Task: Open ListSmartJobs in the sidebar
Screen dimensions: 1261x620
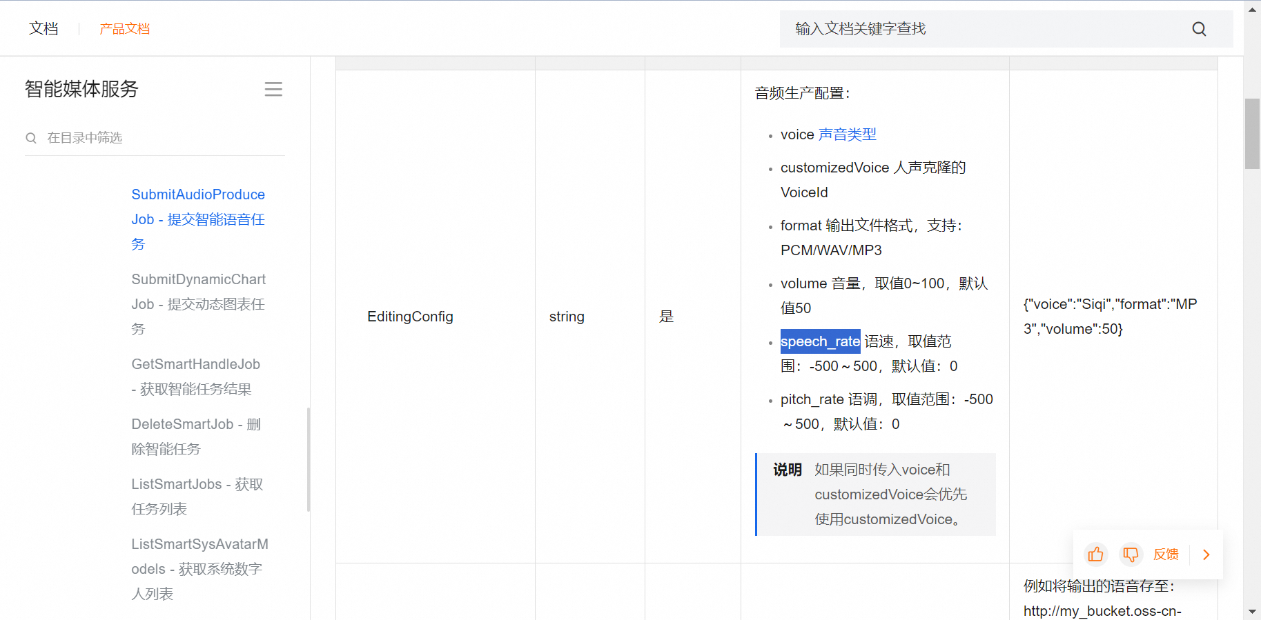Action: (x=197, y=497)
